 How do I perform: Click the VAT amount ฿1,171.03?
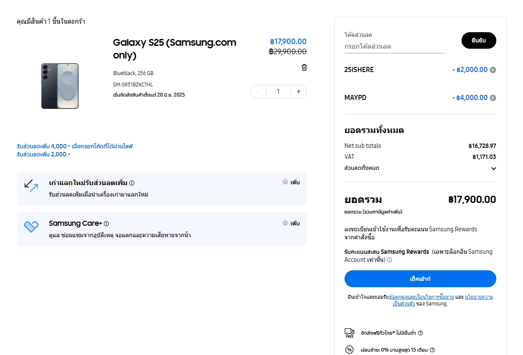484,157
